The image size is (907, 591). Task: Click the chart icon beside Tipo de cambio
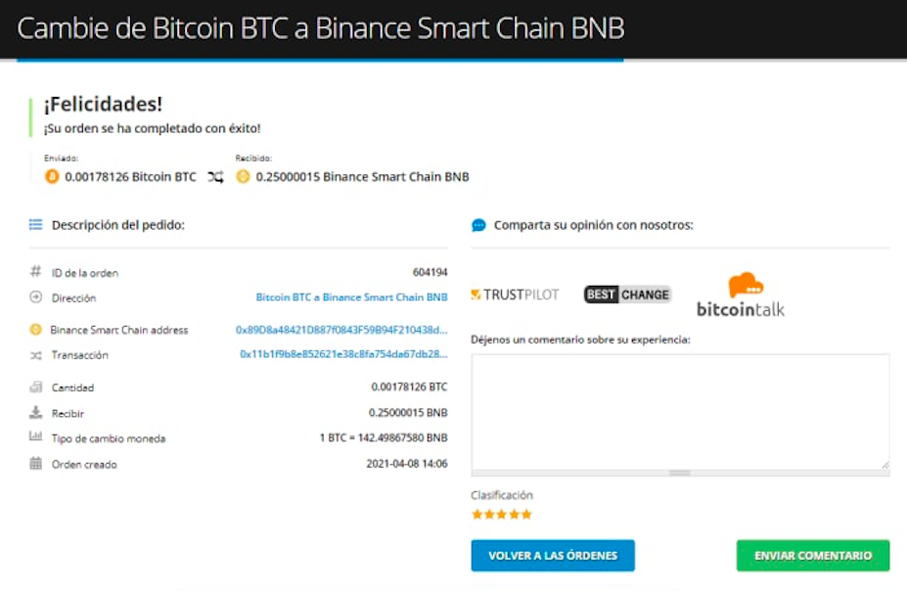point(36,436)
